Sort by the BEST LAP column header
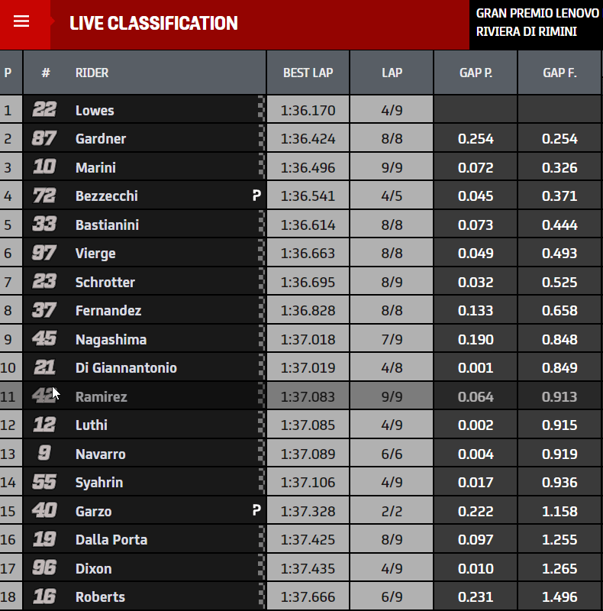 tap(308, 73)
